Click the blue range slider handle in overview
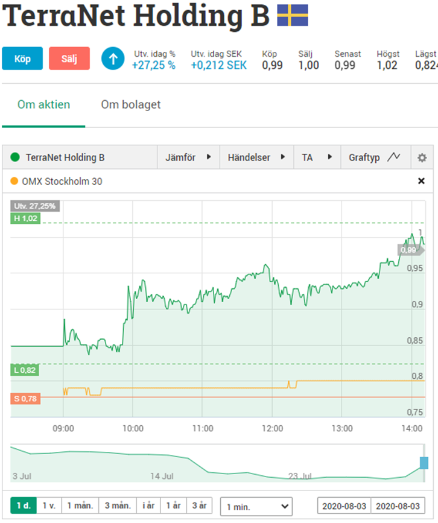 [424, 463]
